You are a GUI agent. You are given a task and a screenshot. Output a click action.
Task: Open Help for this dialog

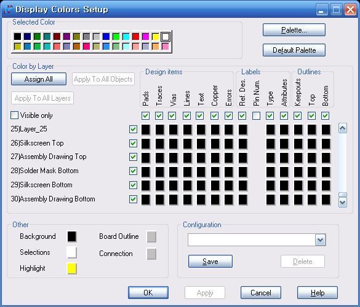point(318,292)
